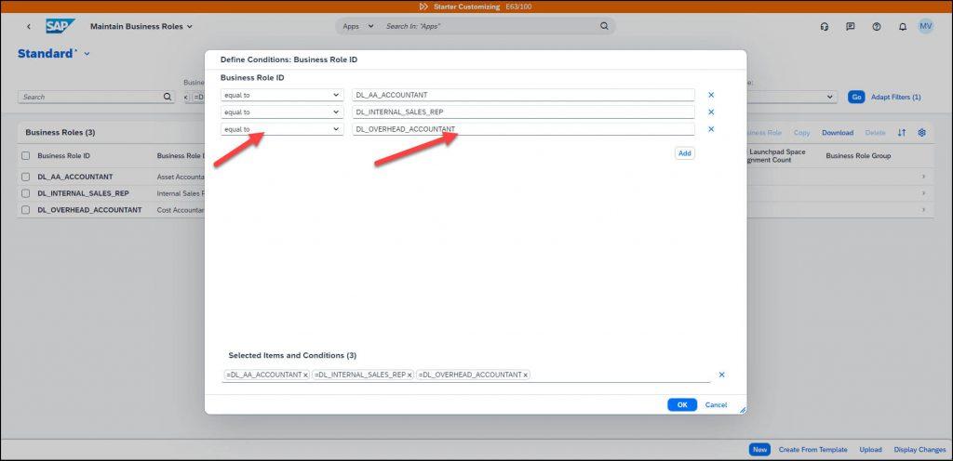Click the Copy toolbar button
The height and width of the screenshot is (461, 953).
click(x=801, y=133)
